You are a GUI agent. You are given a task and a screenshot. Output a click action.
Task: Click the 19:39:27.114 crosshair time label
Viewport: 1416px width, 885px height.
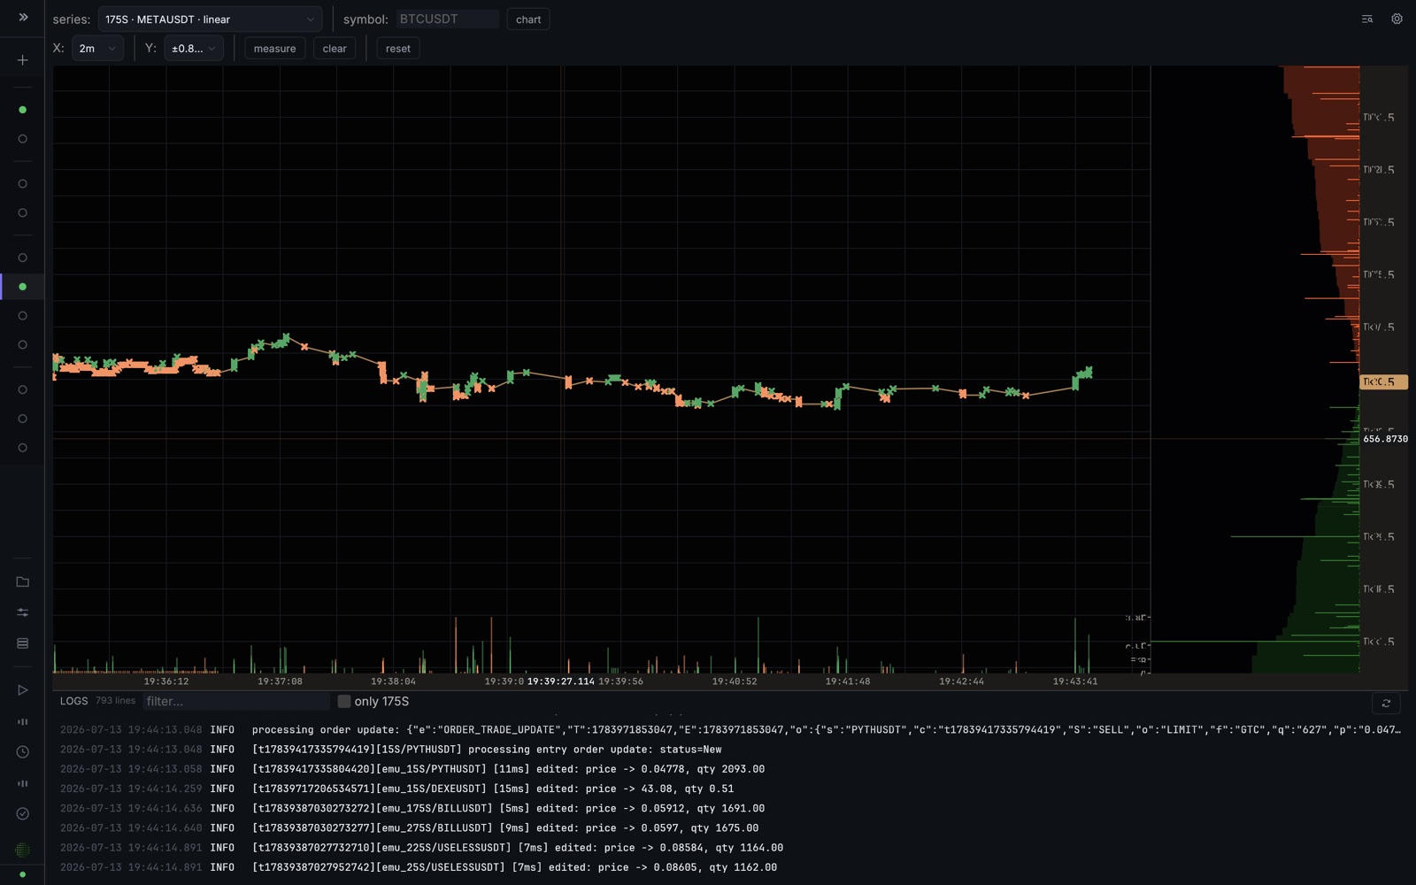pyautogui.click(x=561, y=681)
